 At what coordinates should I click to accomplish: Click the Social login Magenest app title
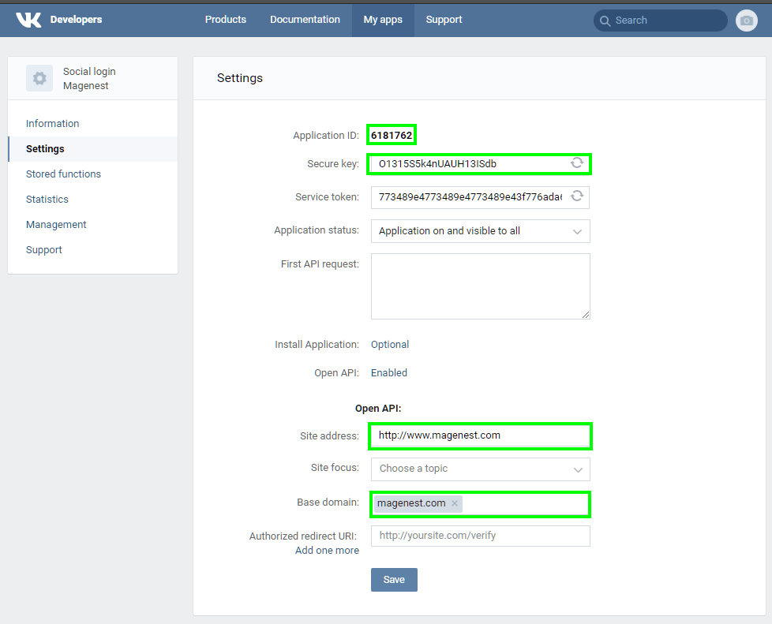point(89,79)
